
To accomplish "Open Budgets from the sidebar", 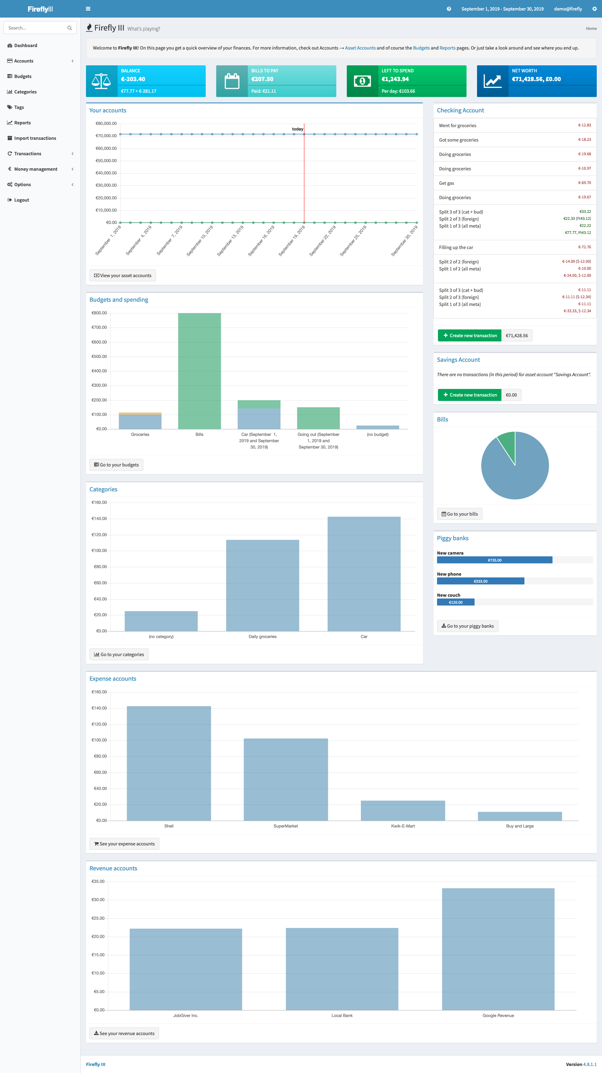I will point(23,76).
